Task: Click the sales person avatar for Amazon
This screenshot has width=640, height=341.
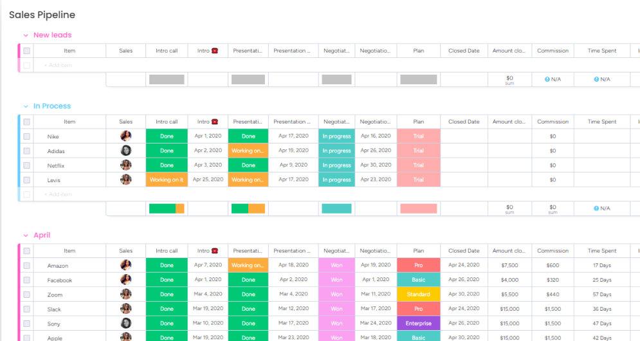Action: (x=126, y=265)
